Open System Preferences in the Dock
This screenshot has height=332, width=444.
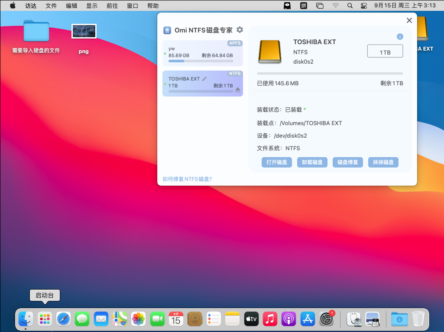[327, 319]
